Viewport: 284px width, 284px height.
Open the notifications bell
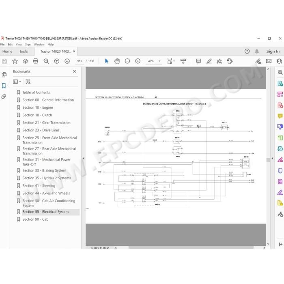[257, 51]
